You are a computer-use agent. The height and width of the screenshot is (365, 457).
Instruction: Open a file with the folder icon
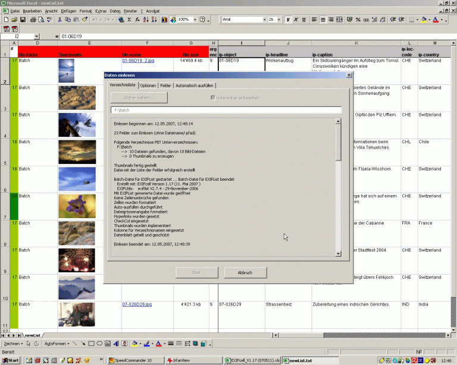(14, 20)
